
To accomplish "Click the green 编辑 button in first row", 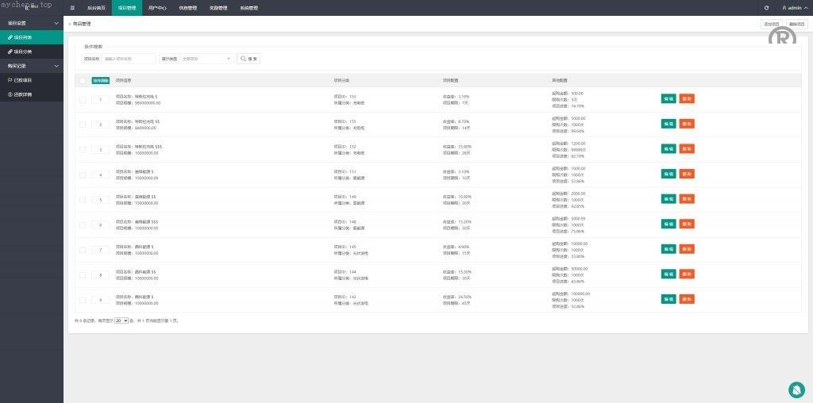I will pyautogui.click(x=669, y=98).
